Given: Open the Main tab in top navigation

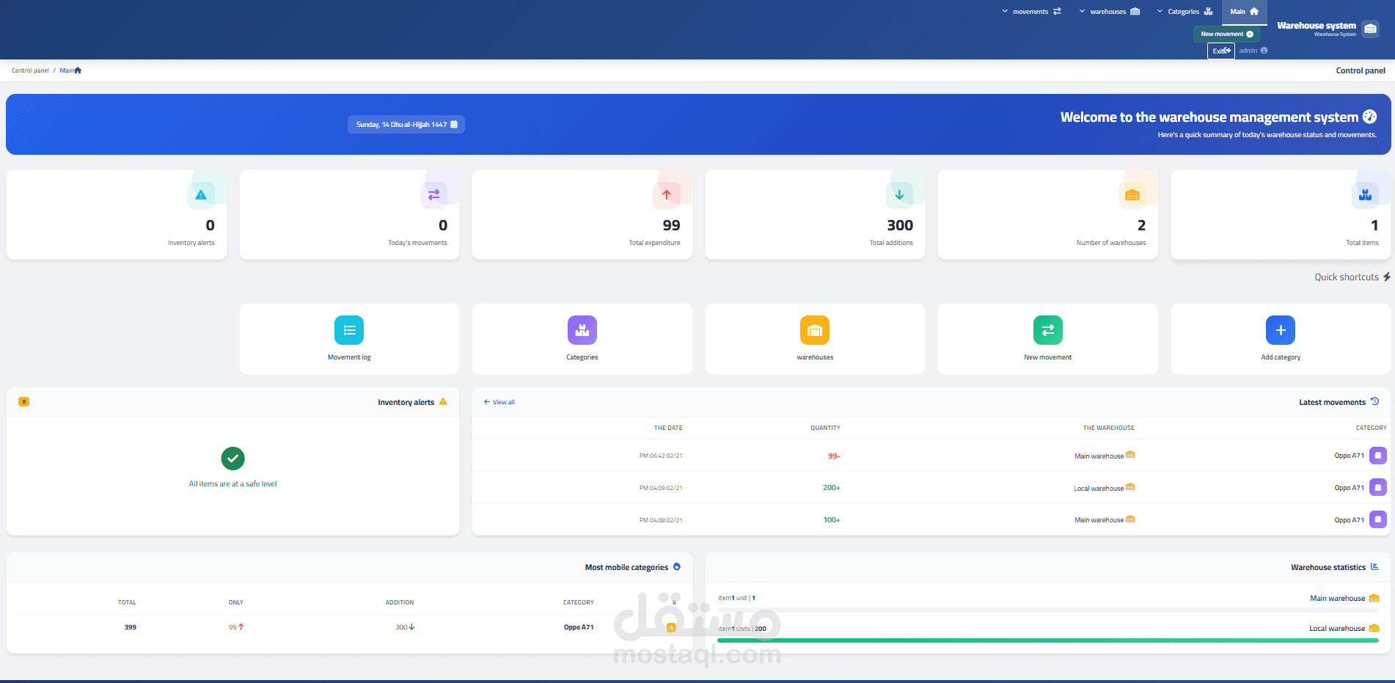Looking at the screenshot, I should tap(1244, 12).
